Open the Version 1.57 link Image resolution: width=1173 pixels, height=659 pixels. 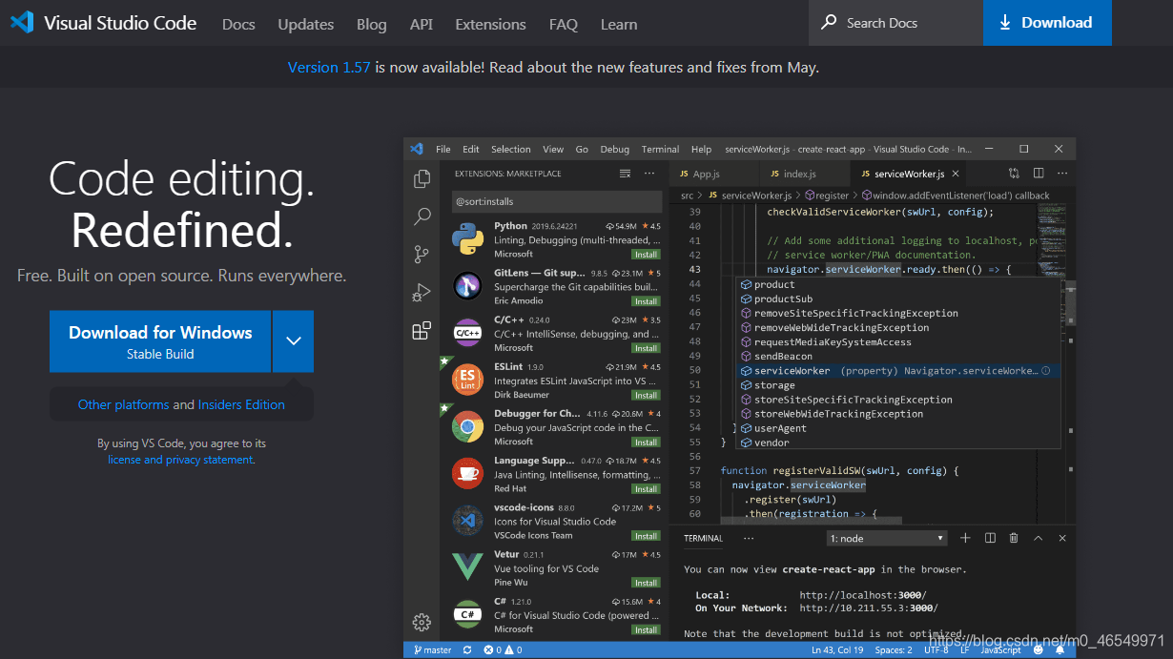[x=329, y=68]
